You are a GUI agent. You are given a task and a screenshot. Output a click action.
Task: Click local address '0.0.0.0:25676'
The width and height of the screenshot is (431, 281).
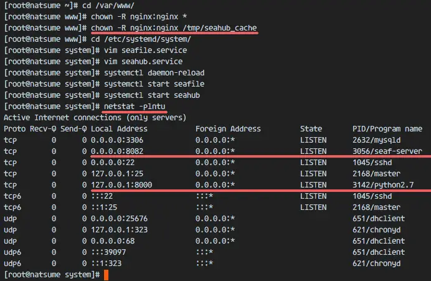point(119,219)
